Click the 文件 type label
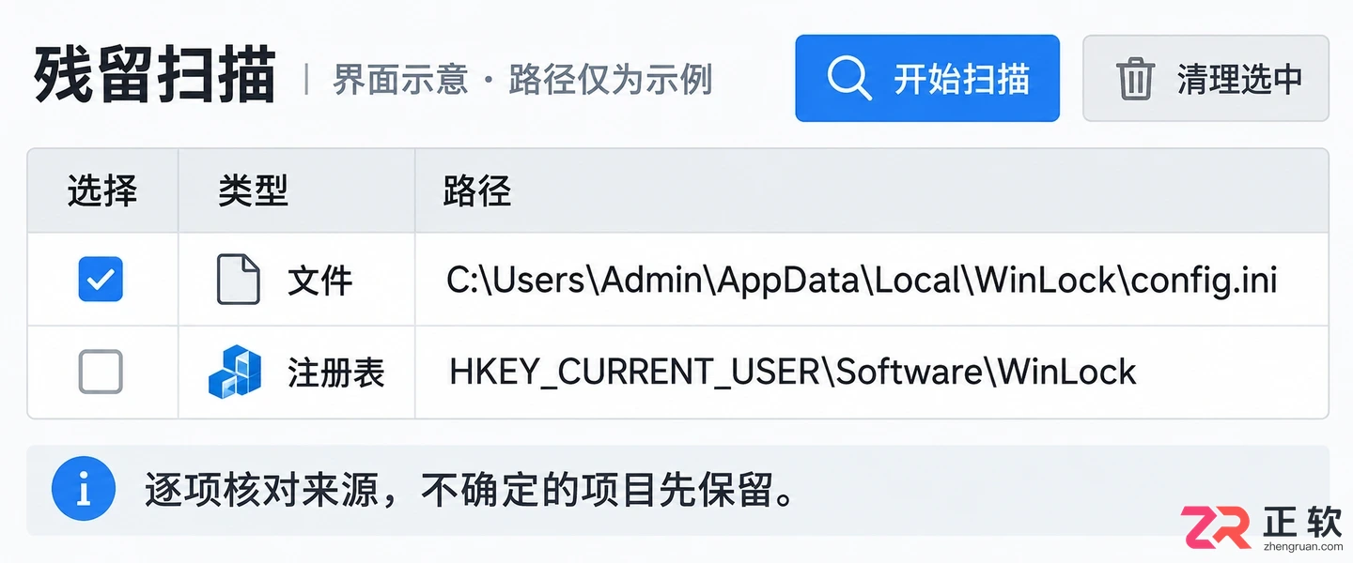 click(x=320, y=280)
